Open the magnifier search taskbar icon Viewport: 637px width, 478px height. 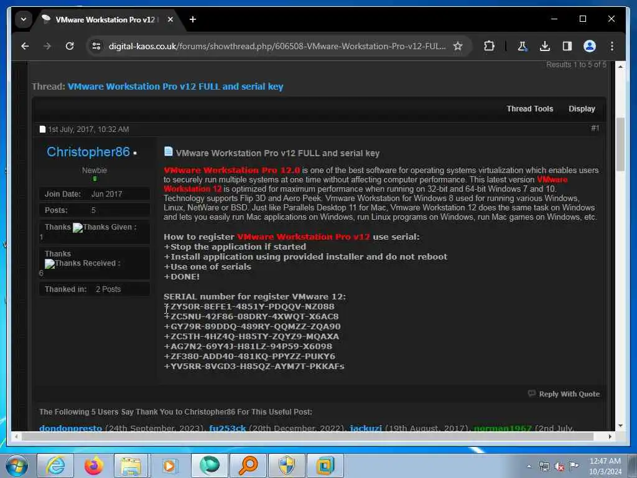(248, 466)
